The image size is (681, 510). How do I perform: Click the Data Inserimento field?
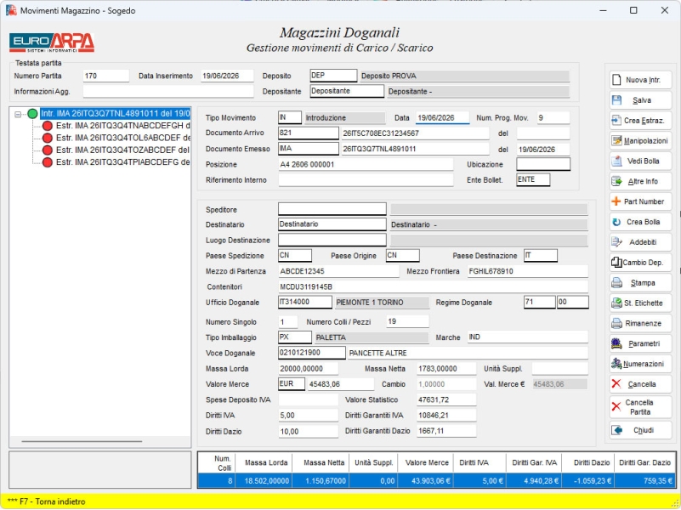coord(227,76)
